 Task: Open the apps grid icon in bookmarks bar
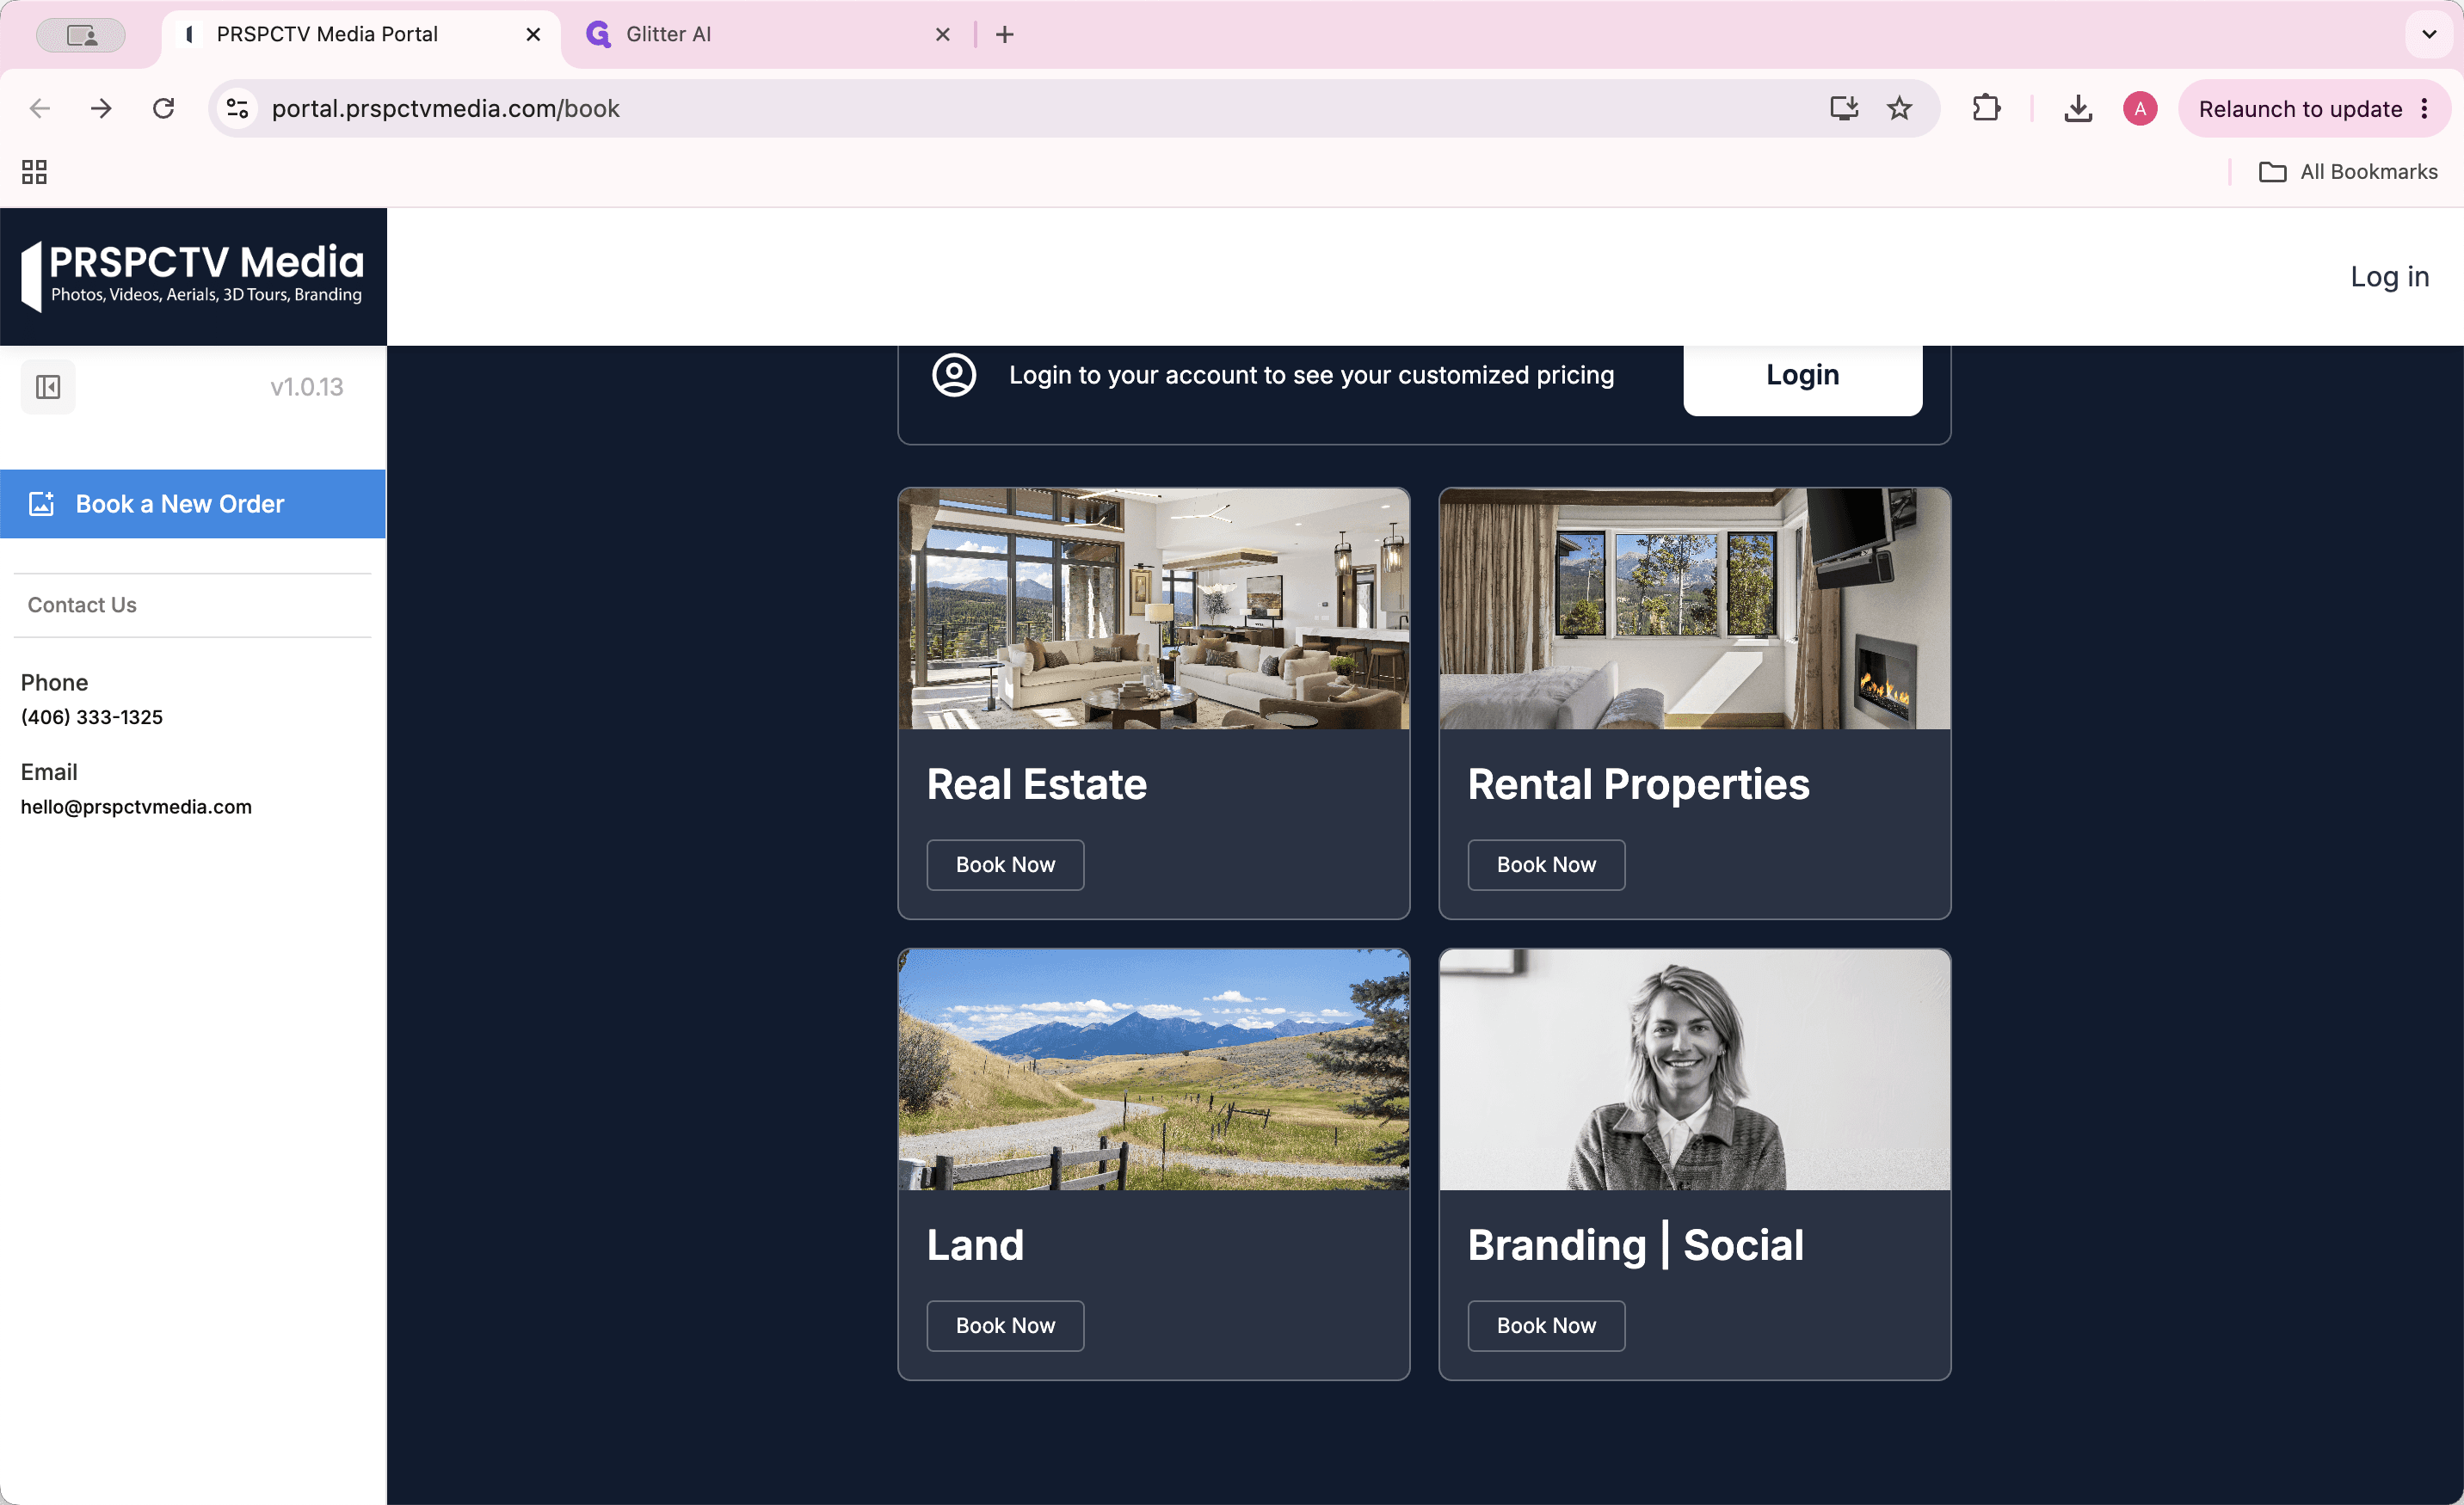tap(35, 172)
